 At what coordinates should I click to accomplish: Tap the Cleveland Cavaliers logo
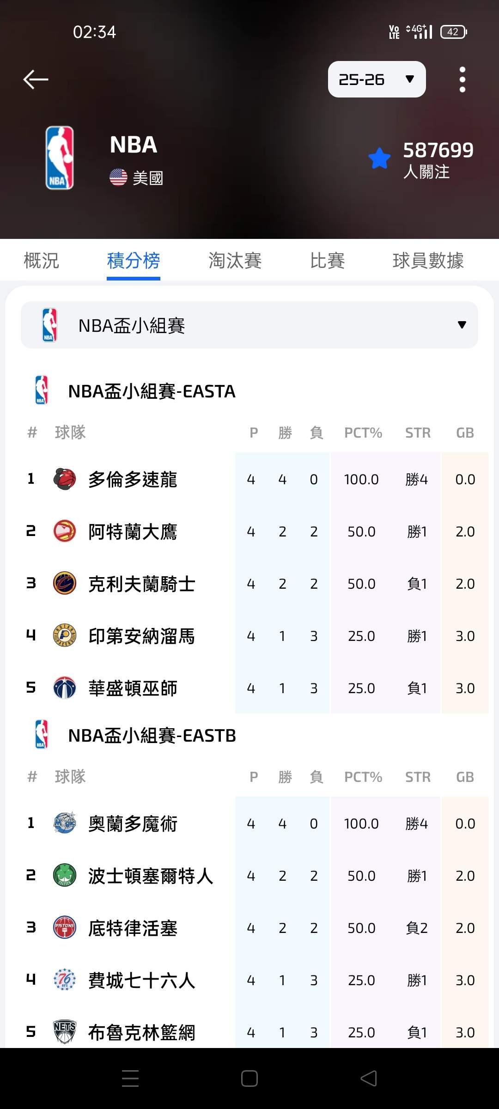tap(65, 584)
